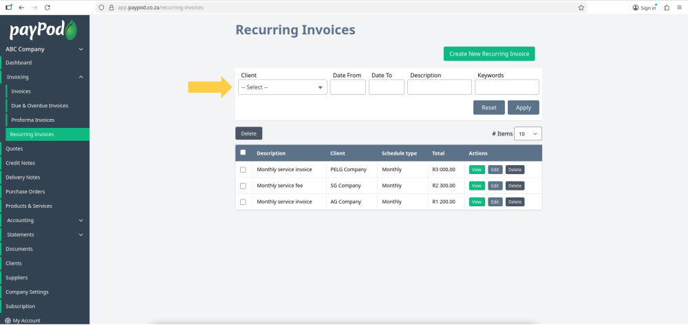Bookmark this page with star icon

(x=581, y=8)
